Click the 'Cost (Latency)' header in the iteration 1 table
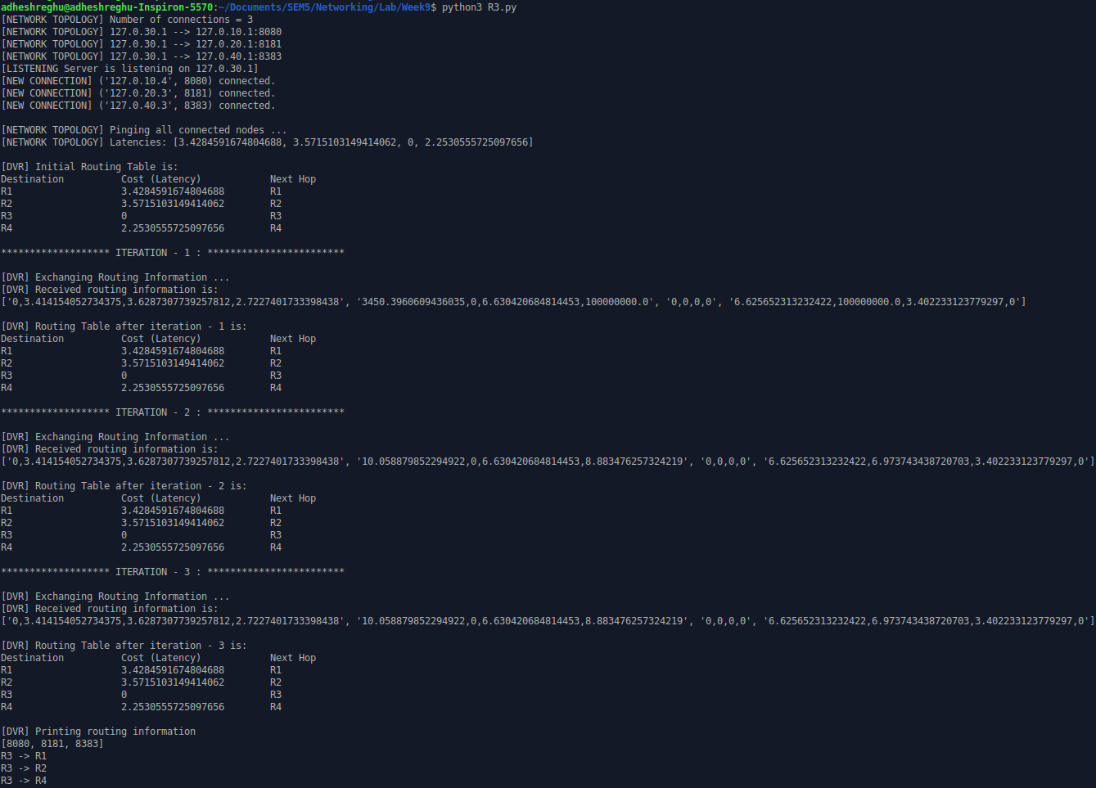Viewport: 1096px width, 788px height. click(x=161, y=339)
